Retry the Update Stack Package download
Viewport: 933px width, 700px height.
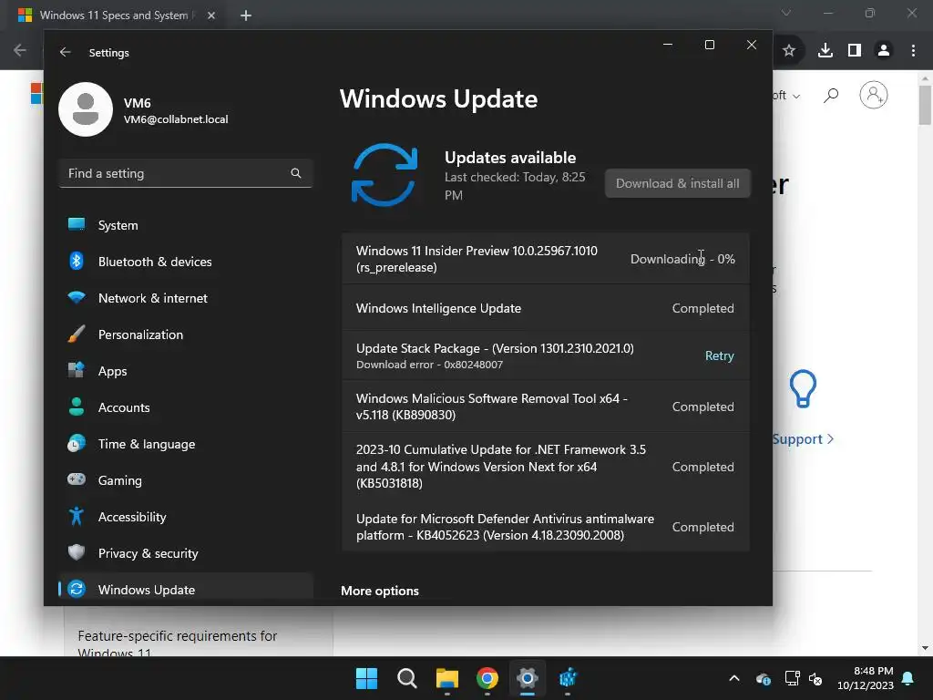pyautogui.click(x=720, y=355)
